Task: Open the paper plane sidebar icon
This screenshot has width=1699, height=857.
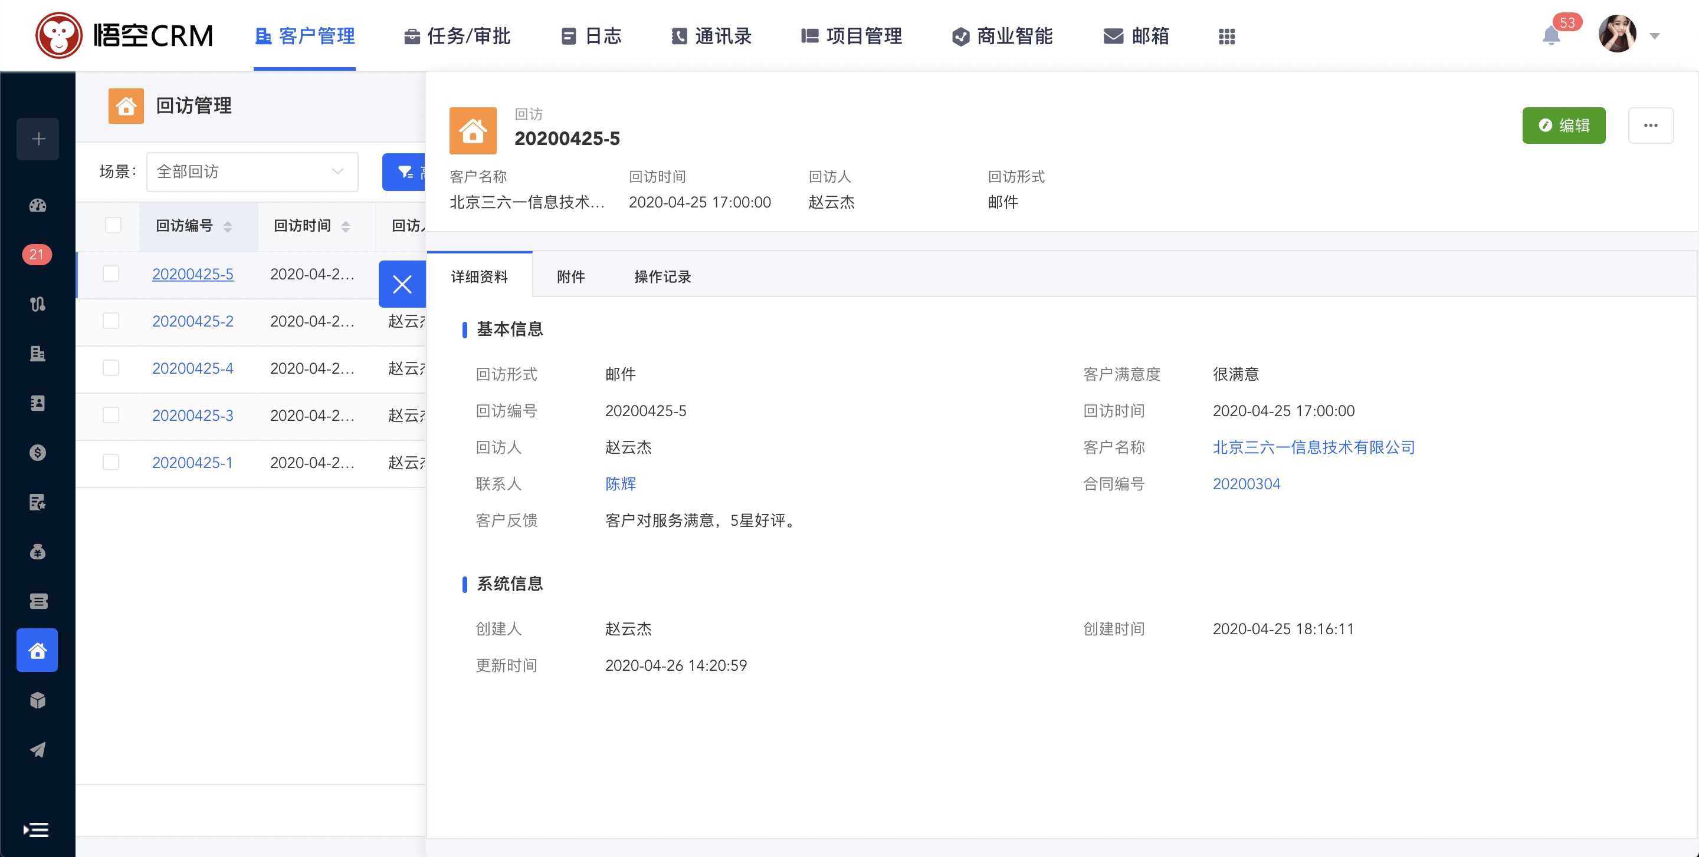Action: coord(38,750)
